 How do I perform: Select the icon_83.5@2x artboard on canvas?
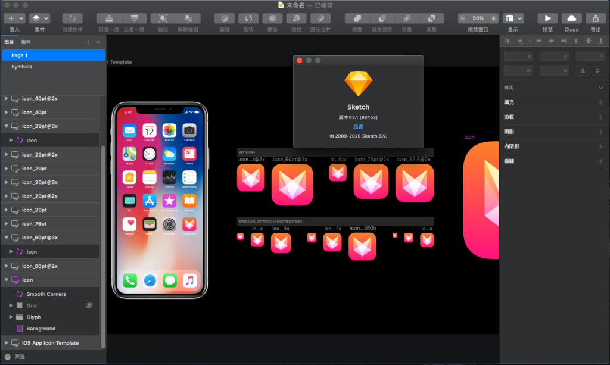415,183
